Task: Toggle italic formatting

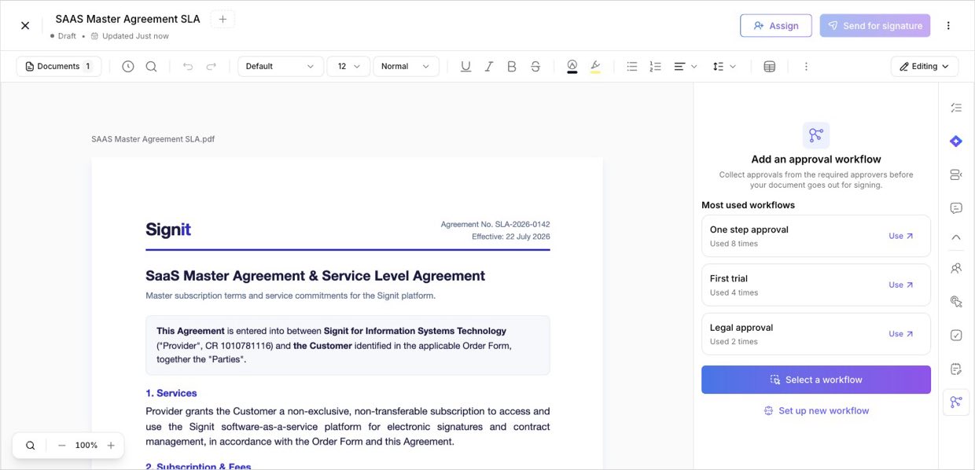Action: [x=489, y=67]
